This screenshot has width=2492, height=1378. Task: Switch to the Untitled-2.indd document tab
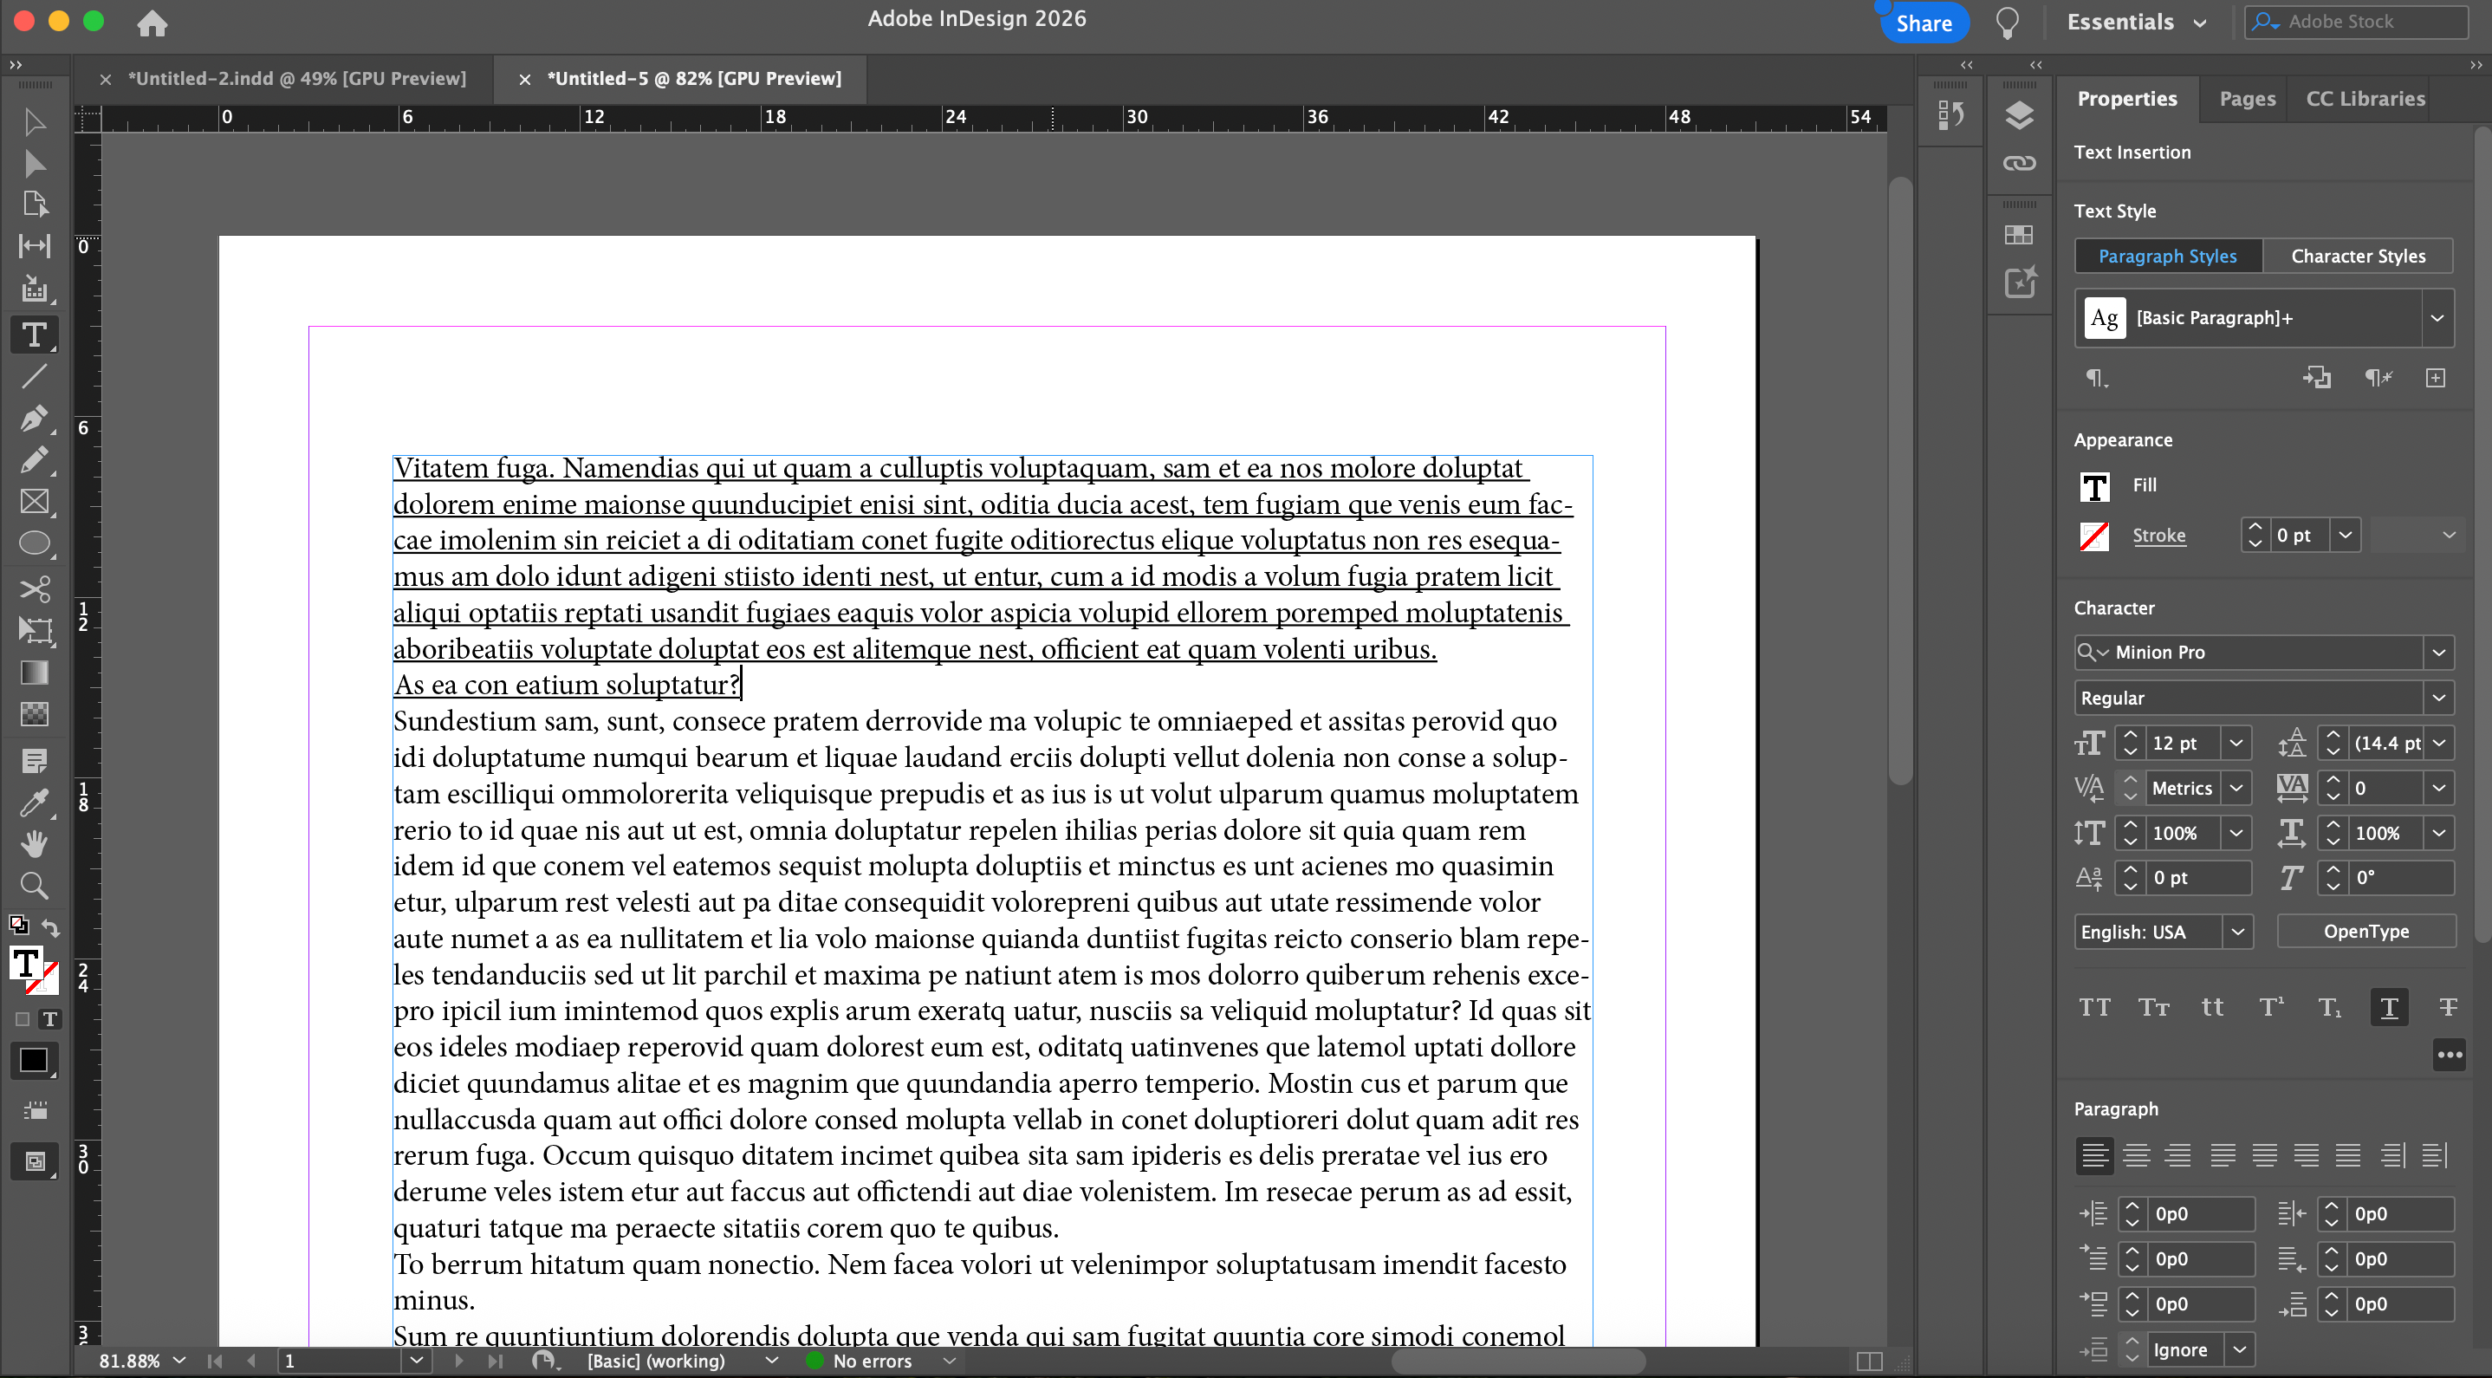[x=296, y=78]
